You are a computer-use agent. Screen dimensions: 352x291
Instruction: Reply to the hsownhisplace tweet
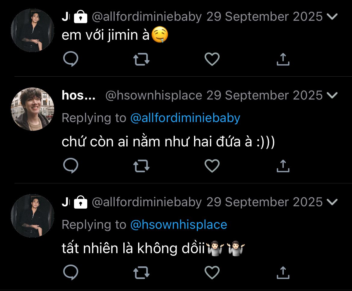coord(71,166)
